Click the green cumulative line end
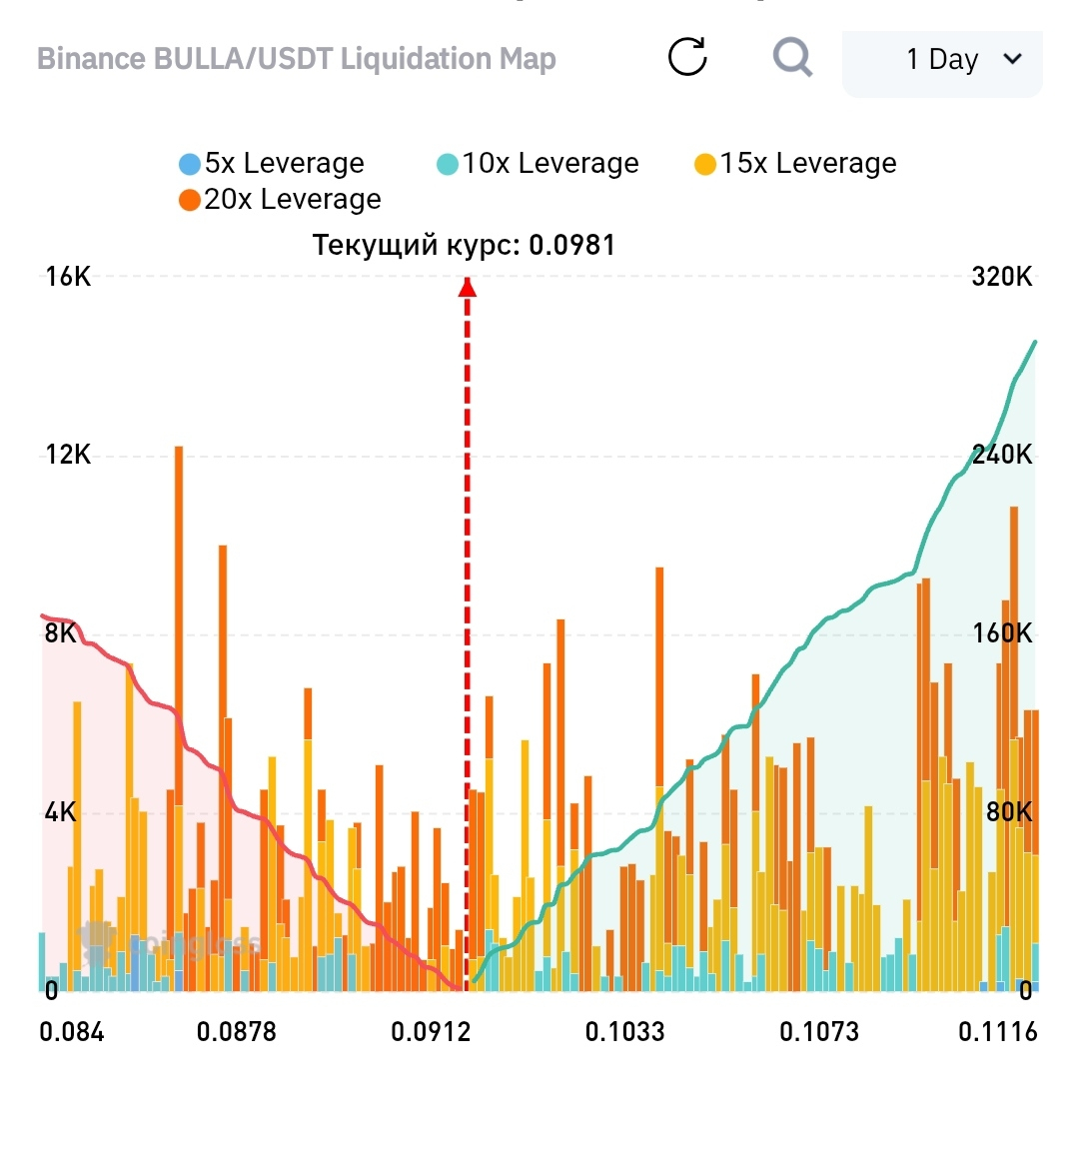 click(x=1035, y=343)
